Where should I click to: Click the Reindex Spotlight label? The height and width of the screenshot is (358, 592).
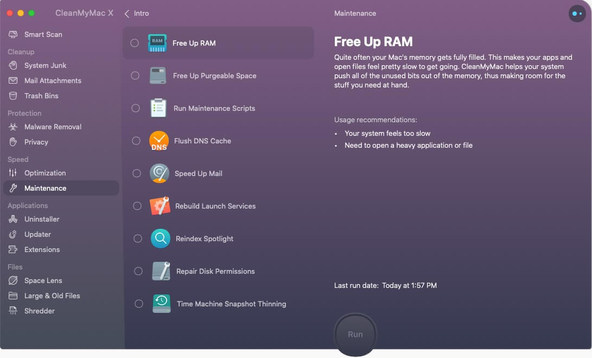point(204,238)
